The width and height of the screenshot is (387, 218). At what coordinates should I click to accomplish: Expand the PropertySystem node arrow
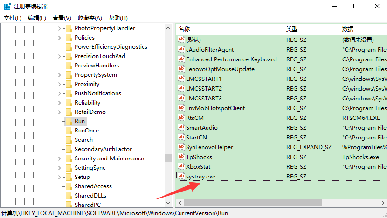coord(59,75)
